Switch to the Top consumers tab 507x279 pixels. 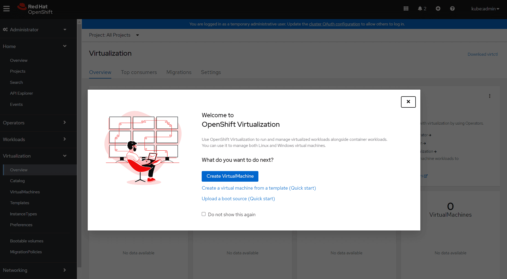pyautogui.click(x=139, y=72)
